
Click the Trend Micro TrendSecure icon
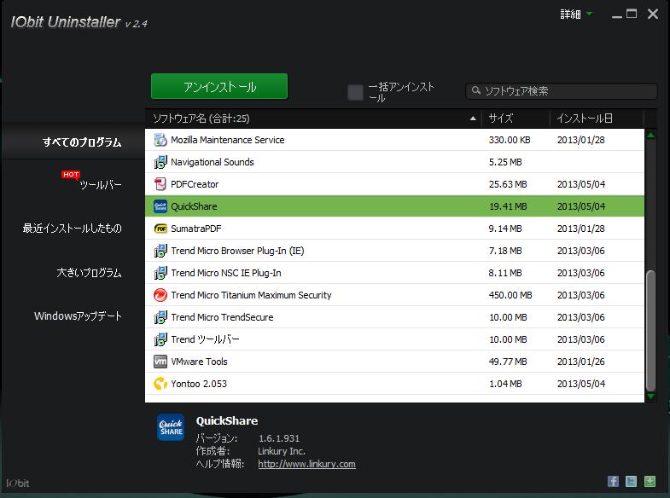(160, 317)
